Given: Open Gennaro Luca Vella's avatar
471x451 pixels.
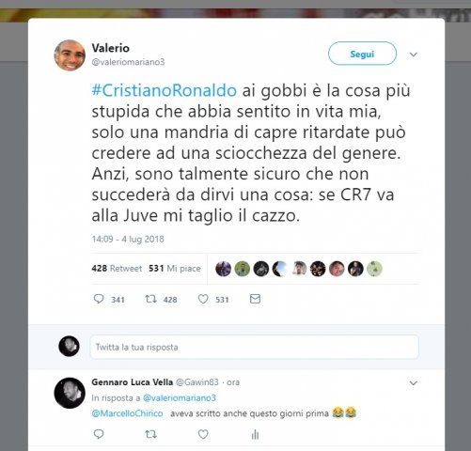Looking at the screenshot, I should 70,393.
